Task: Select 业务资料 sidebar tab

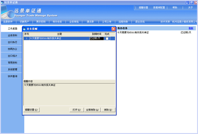Action: (x=11, y=35)
